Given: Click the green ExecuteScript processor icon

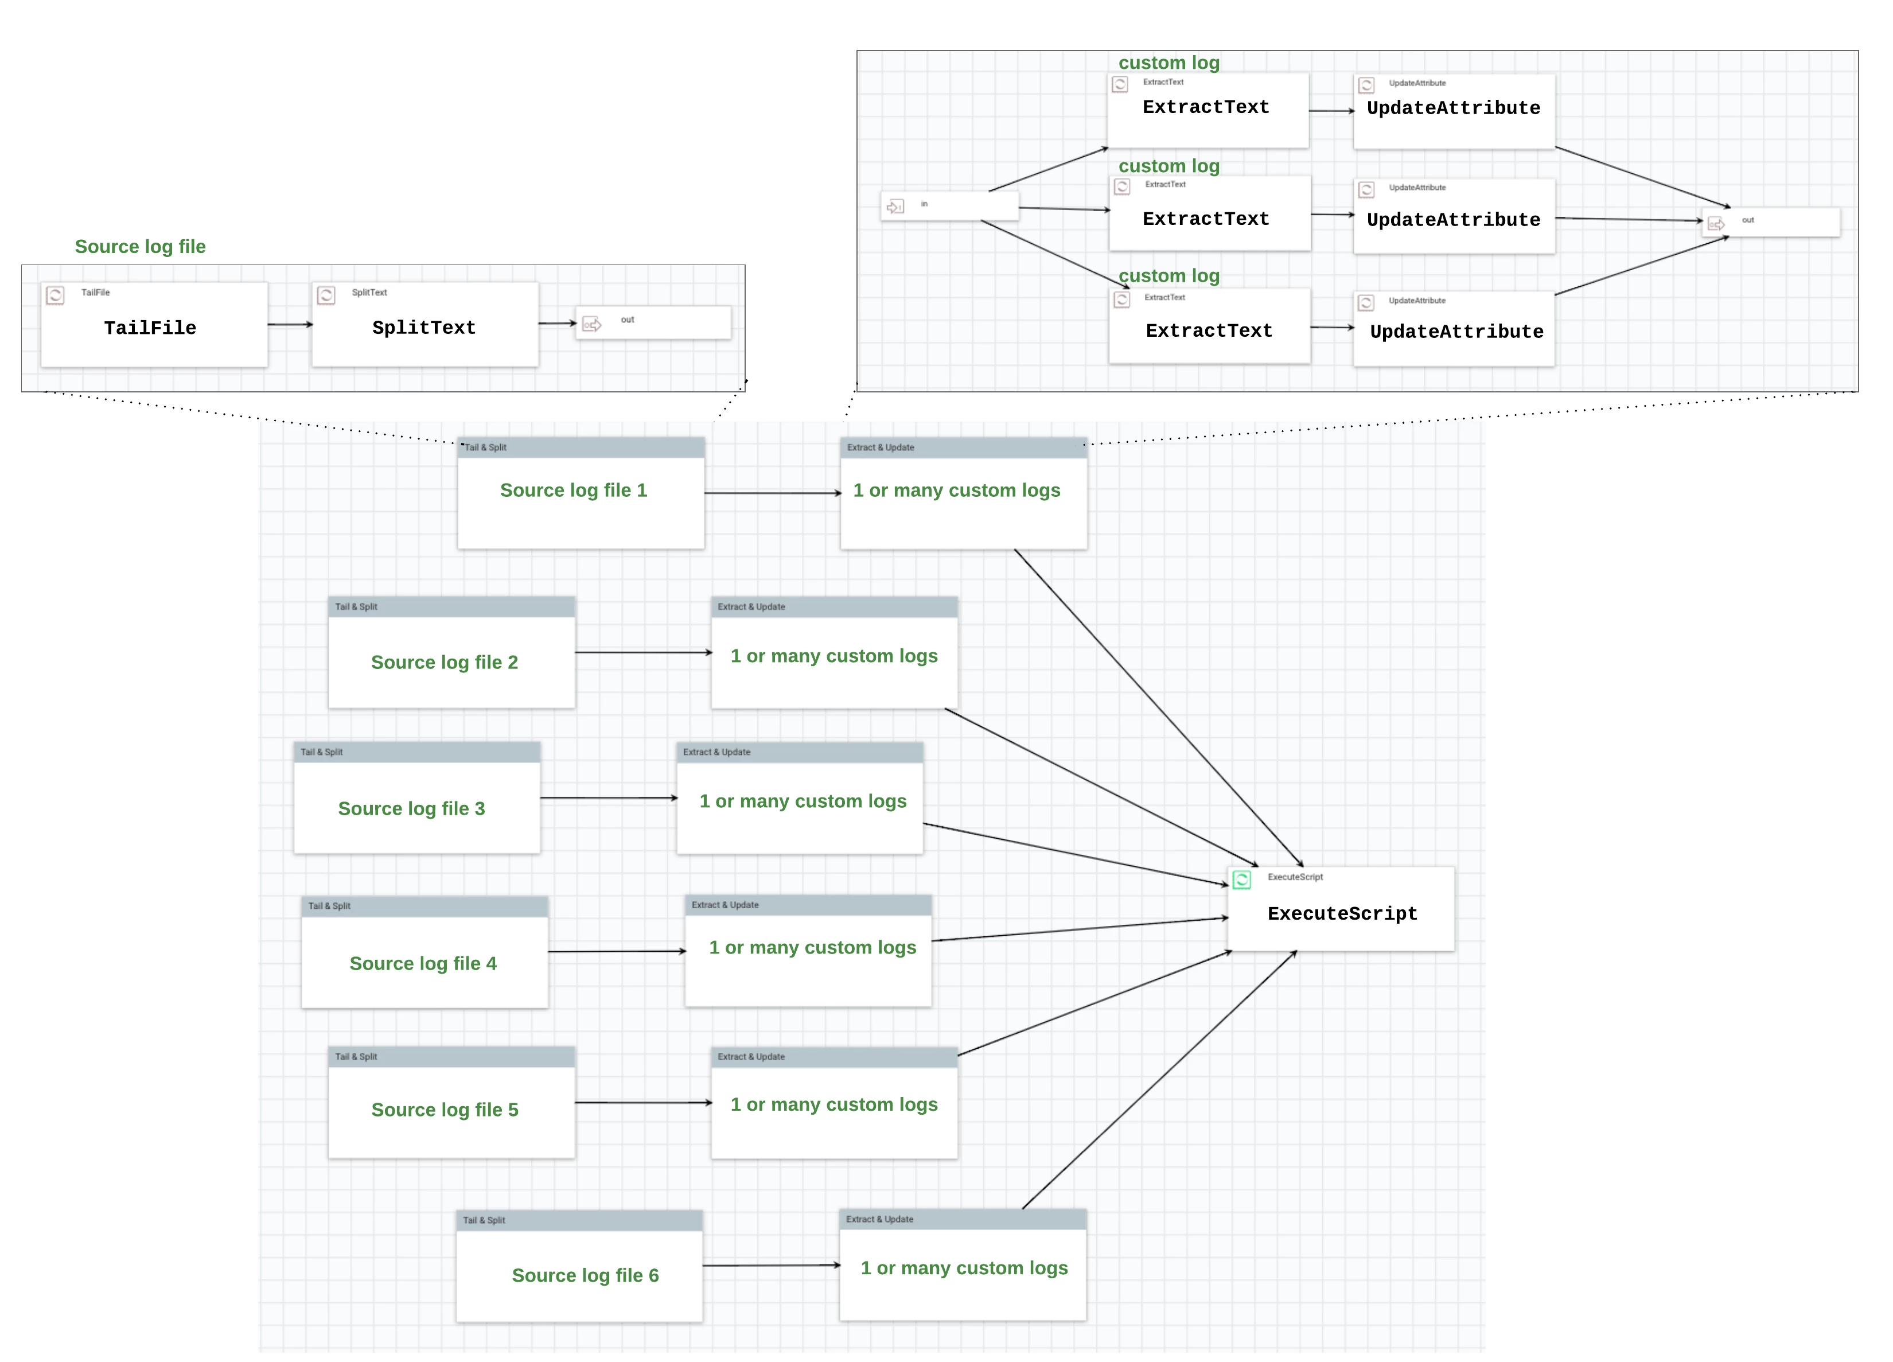Looking at the screenshot, I should coord(1242,881).
